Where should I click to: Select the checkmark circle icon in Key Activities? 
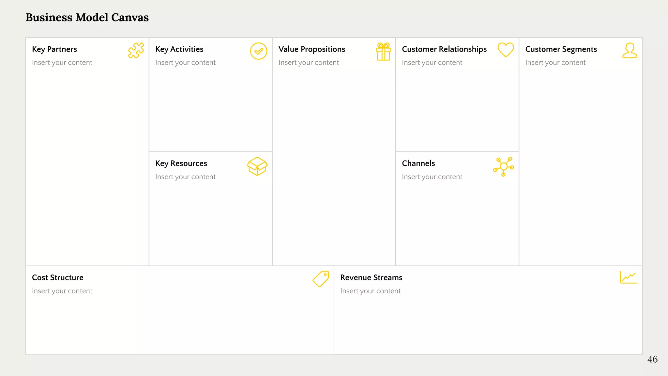pyautogui.click(x=259, y=51)
